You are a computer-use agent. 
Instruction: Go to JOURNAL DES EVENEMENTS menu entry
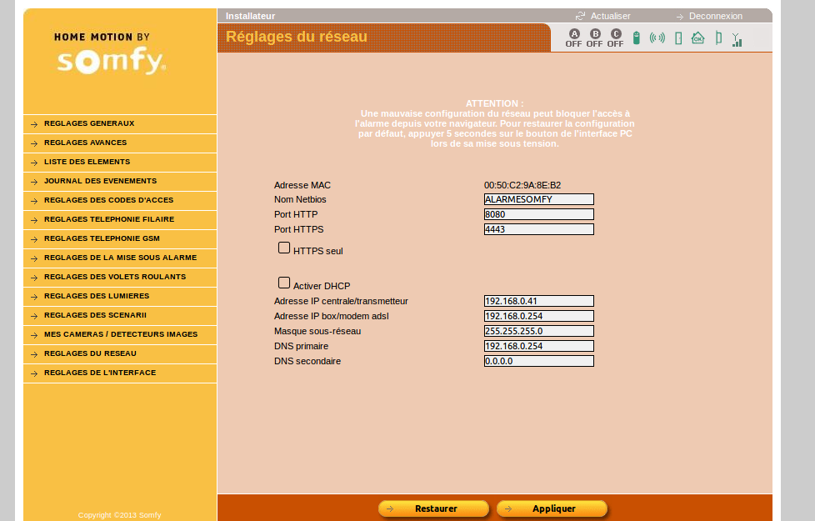pos(100,181)
